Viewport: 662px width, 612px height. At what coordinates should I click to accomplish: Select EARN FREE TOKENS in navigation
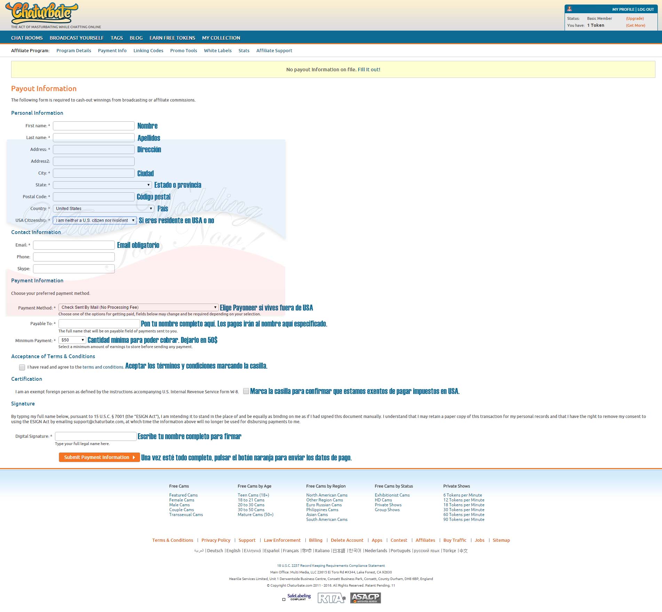(172, 38)
